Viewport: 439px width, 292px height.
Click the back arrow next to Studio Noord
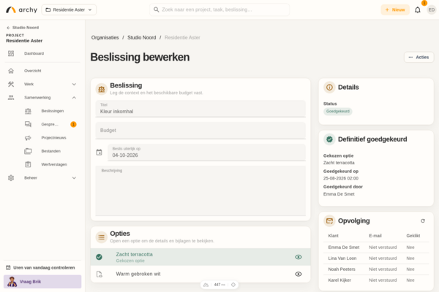8,28
